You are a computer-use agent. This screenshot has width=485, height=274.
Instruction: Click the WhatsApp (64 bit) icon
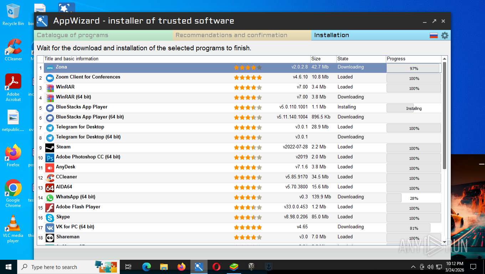(50, 198)
